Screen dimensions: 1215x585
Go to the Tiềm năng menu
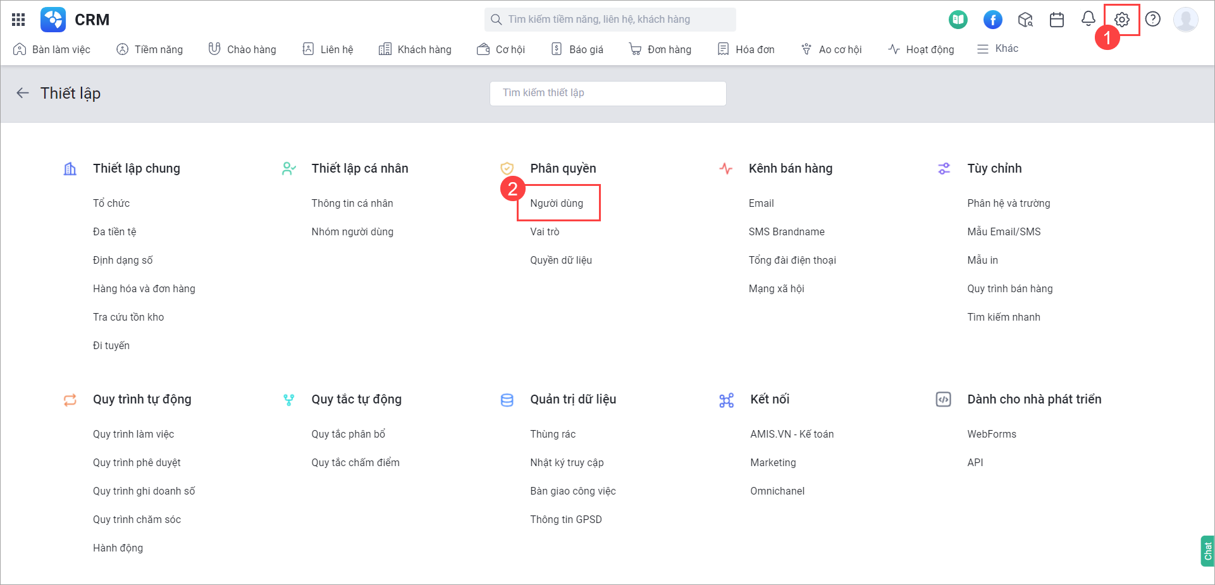click(150, 49)
